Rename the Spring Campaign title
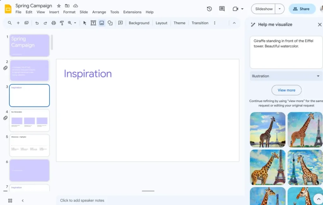The height and width of the screenshot is (205, 323). [33, 6]
